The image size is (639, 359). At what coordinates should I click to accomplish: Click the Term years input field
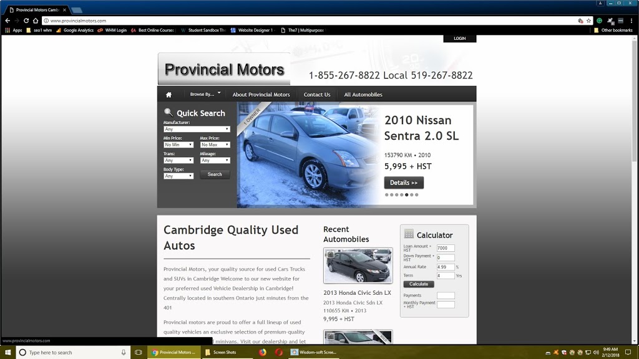point(446,275)
